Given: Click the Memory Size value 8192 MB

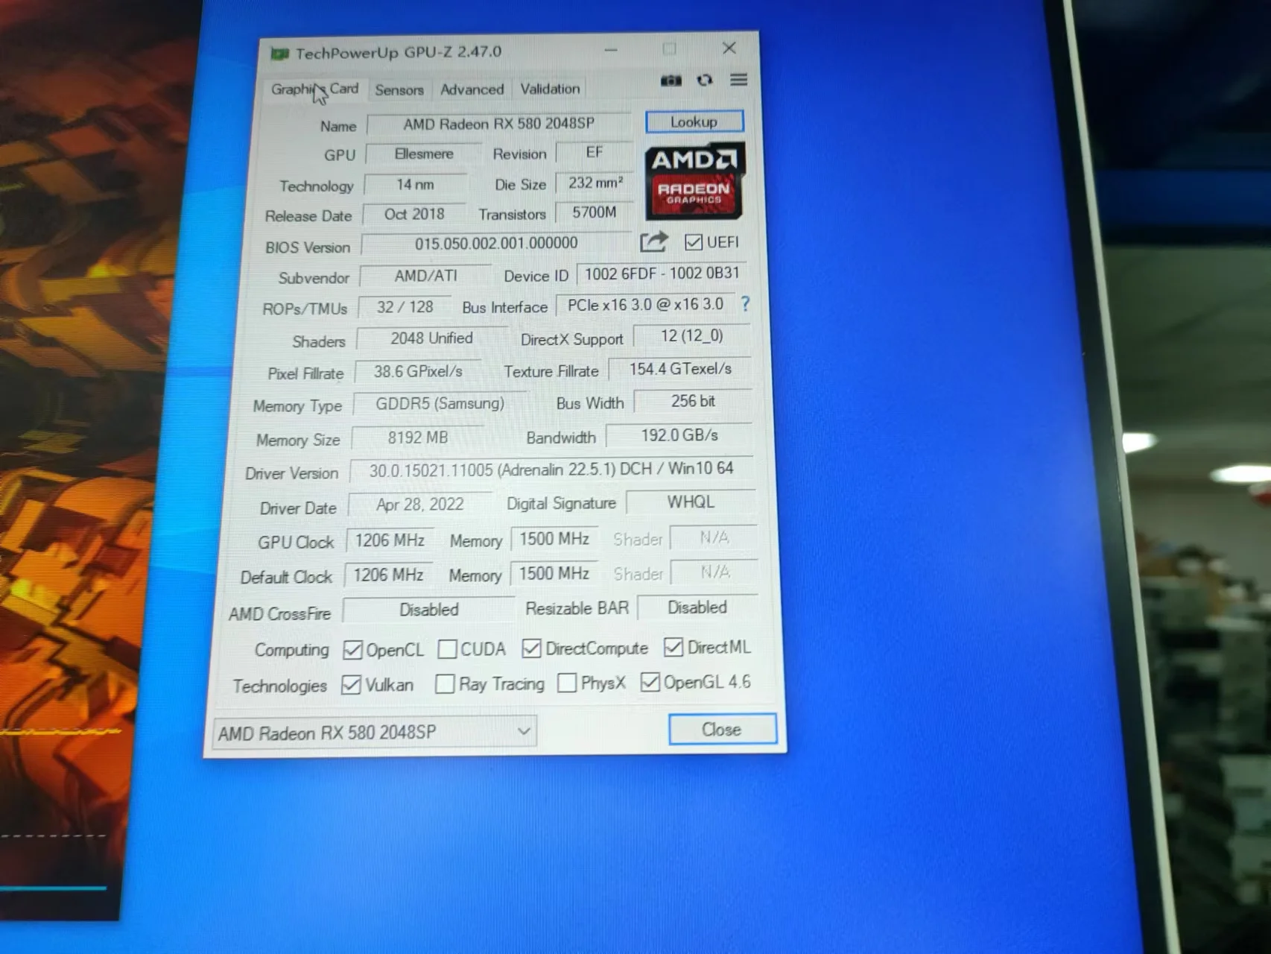Looking at the screenshot, I should click(x=417, y=437).
